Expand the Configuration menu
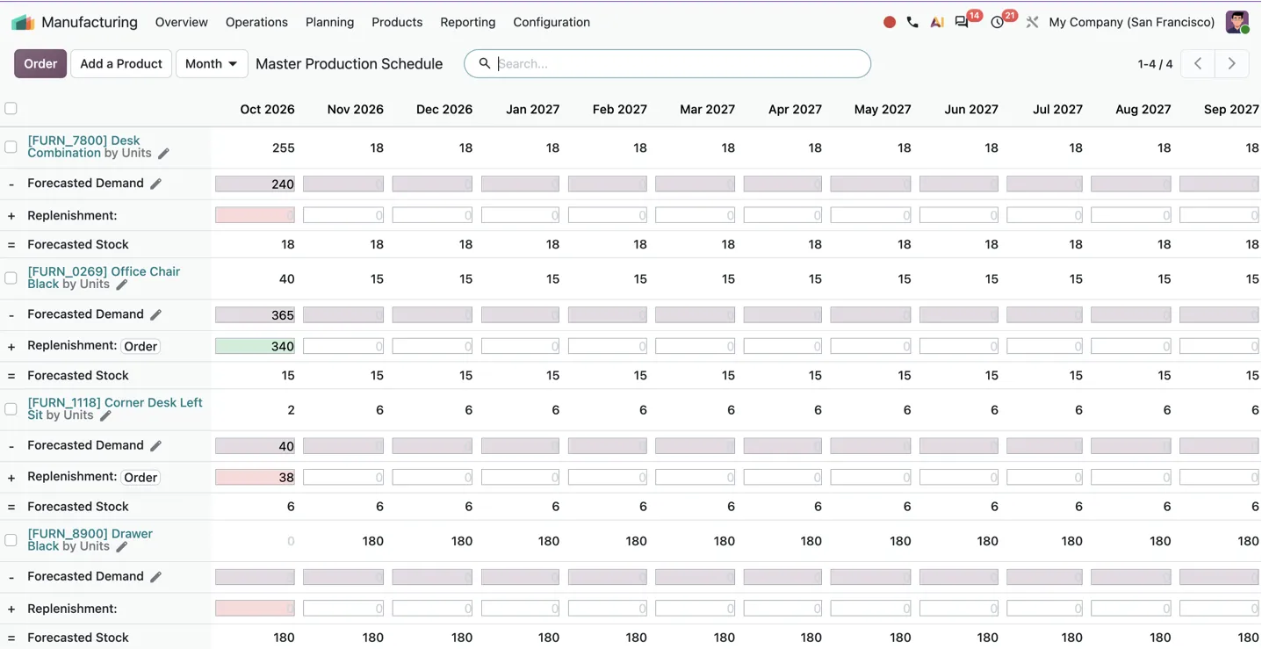The height and width of the screenshot is (649, 1262). coord(552,22)
